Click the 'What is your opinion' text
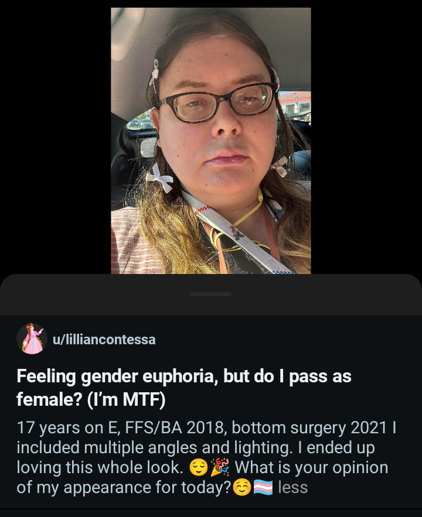This screenshot has width=422, height=517. click(311, 467)
